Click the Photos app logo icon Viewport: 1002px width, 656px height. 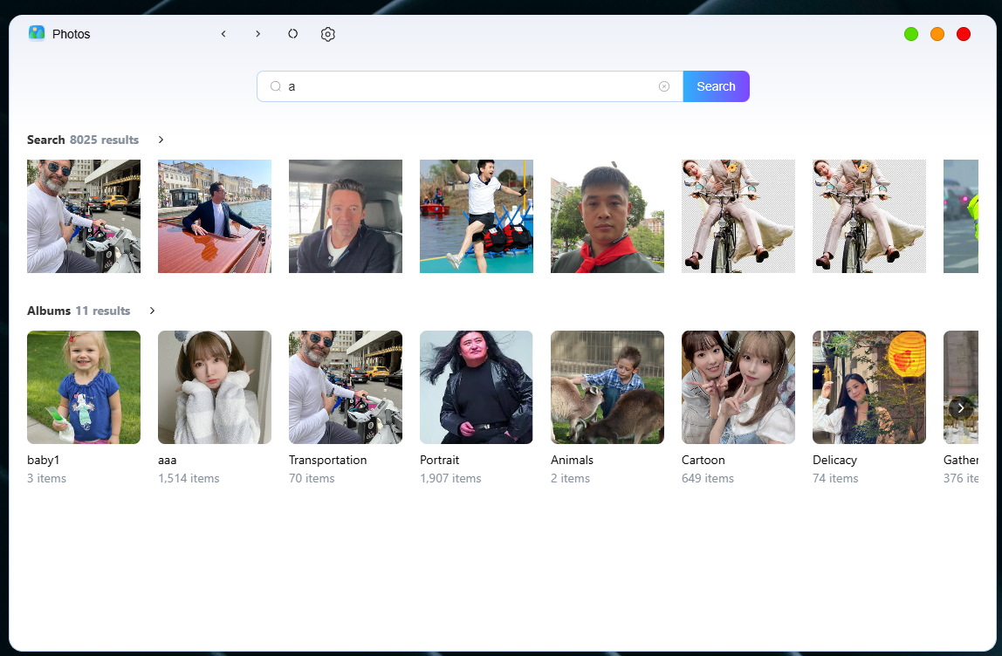point(37,33)
